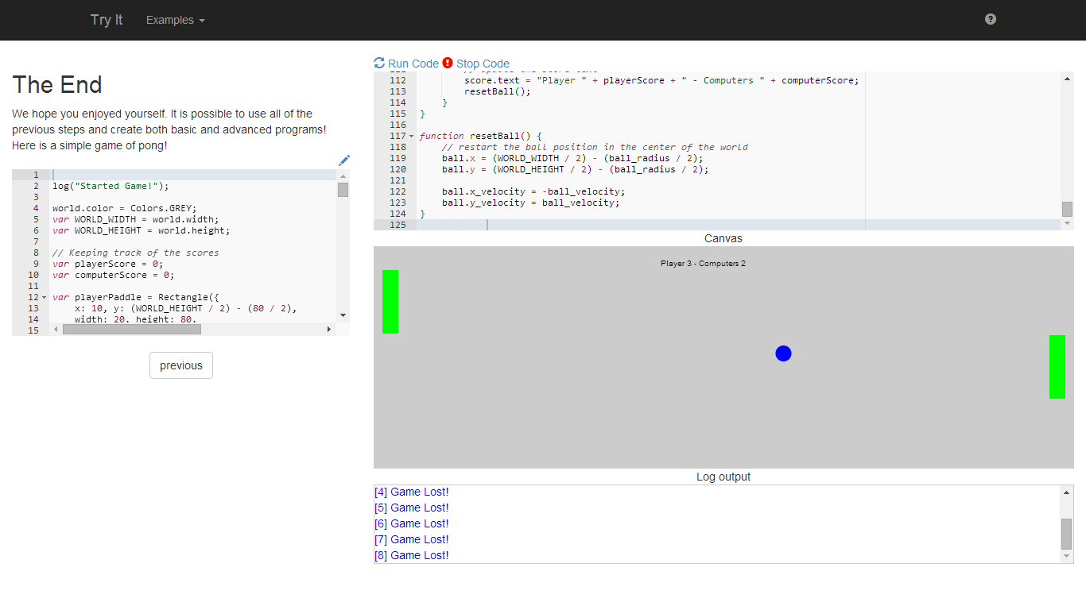This screenshot has height=610, width=1086.
Task: Click 'var WORLD_WIDTH' line in left editor
Action: (135, 219)
